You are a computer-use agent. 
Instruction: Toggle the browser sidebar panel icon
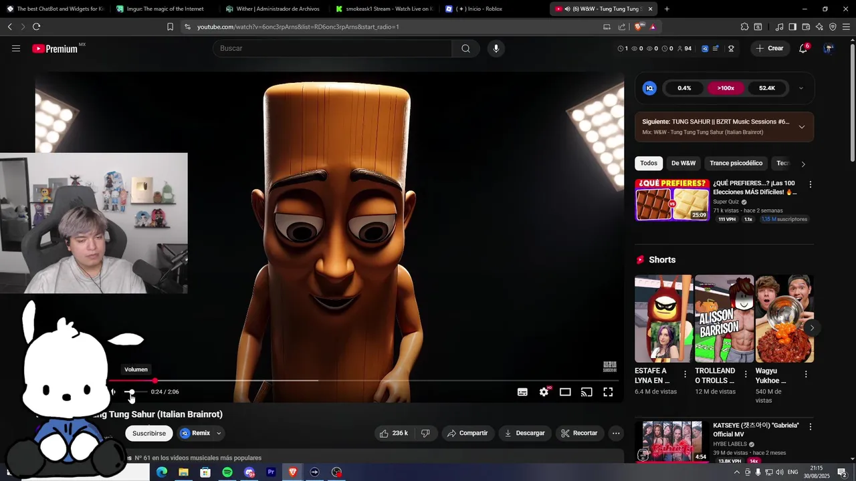tap(792, 27)
